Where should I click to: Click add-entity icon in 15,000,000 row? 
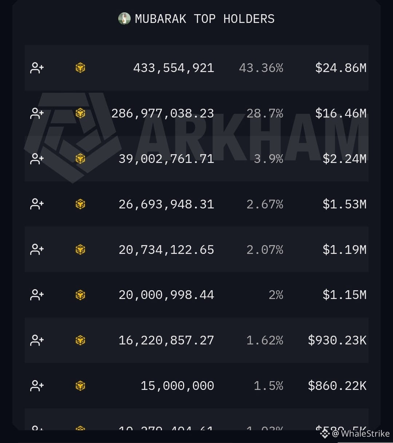click(x=37, y=386)
